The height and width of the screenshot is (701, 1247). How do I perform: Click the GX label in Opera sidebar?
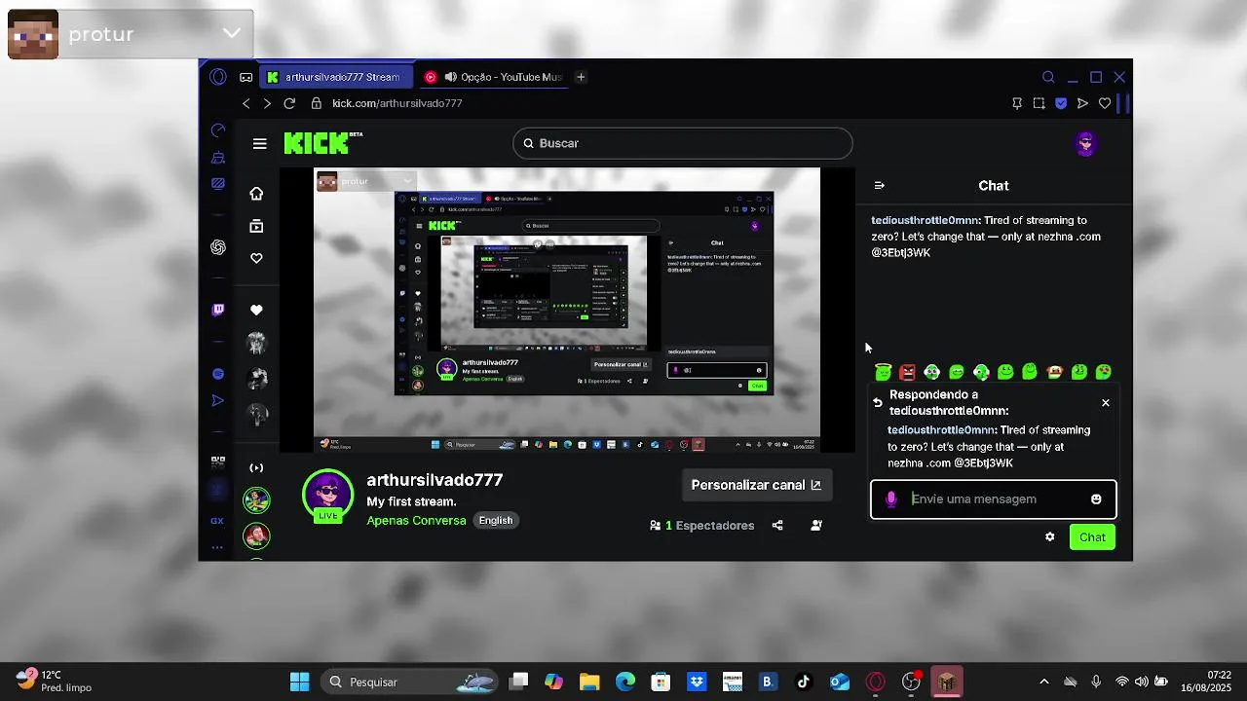217,521
